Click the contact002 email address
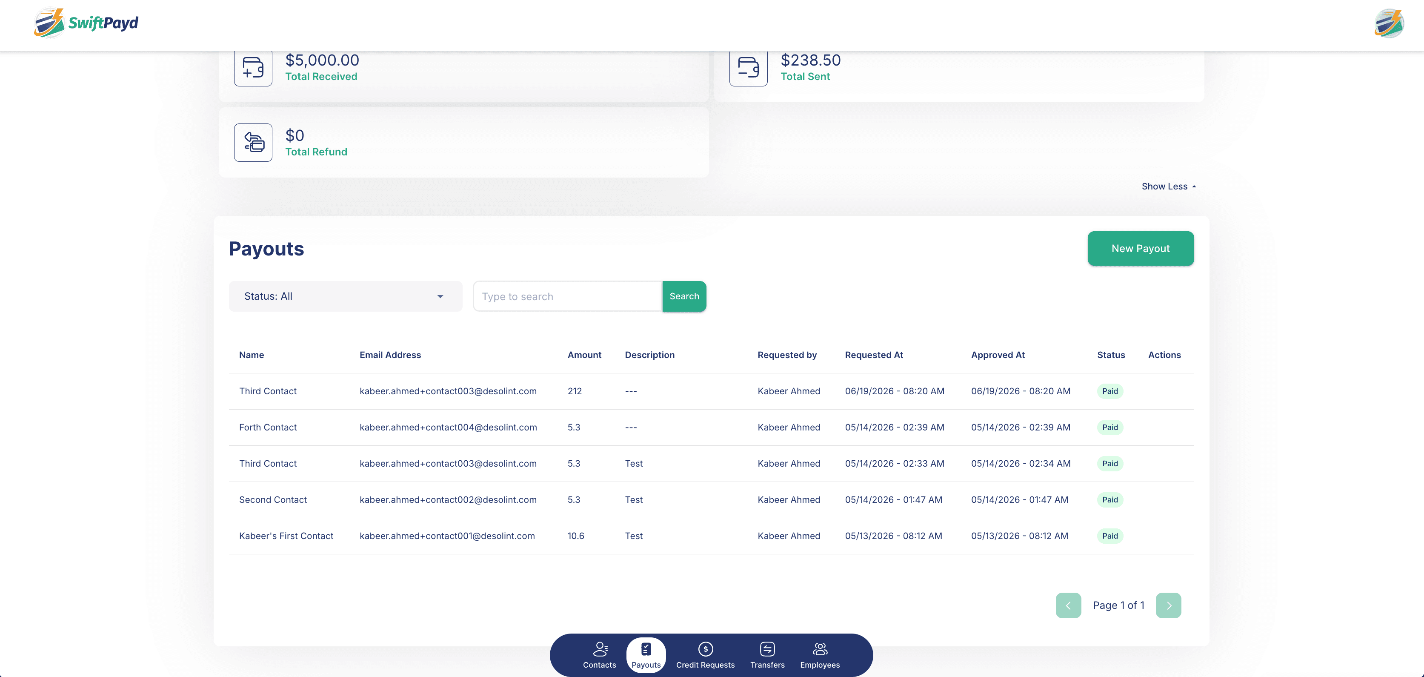This screenshot has width=1424, height=677. tap(448, 500)
